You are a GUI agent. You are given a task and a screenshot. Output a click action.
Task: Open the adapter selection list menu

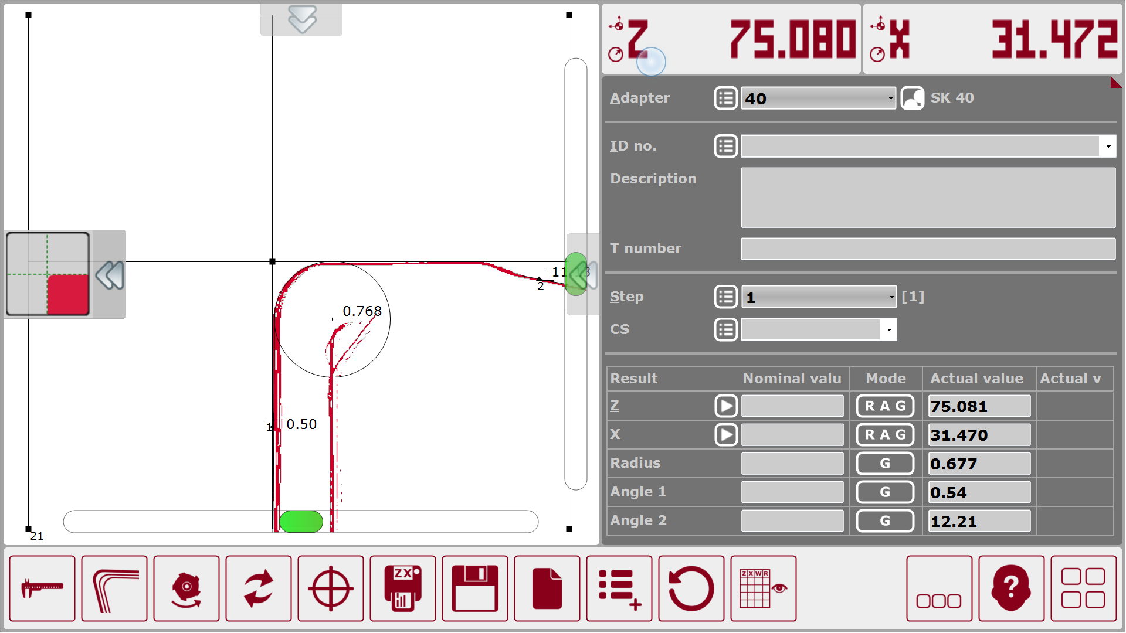[725, 98]
